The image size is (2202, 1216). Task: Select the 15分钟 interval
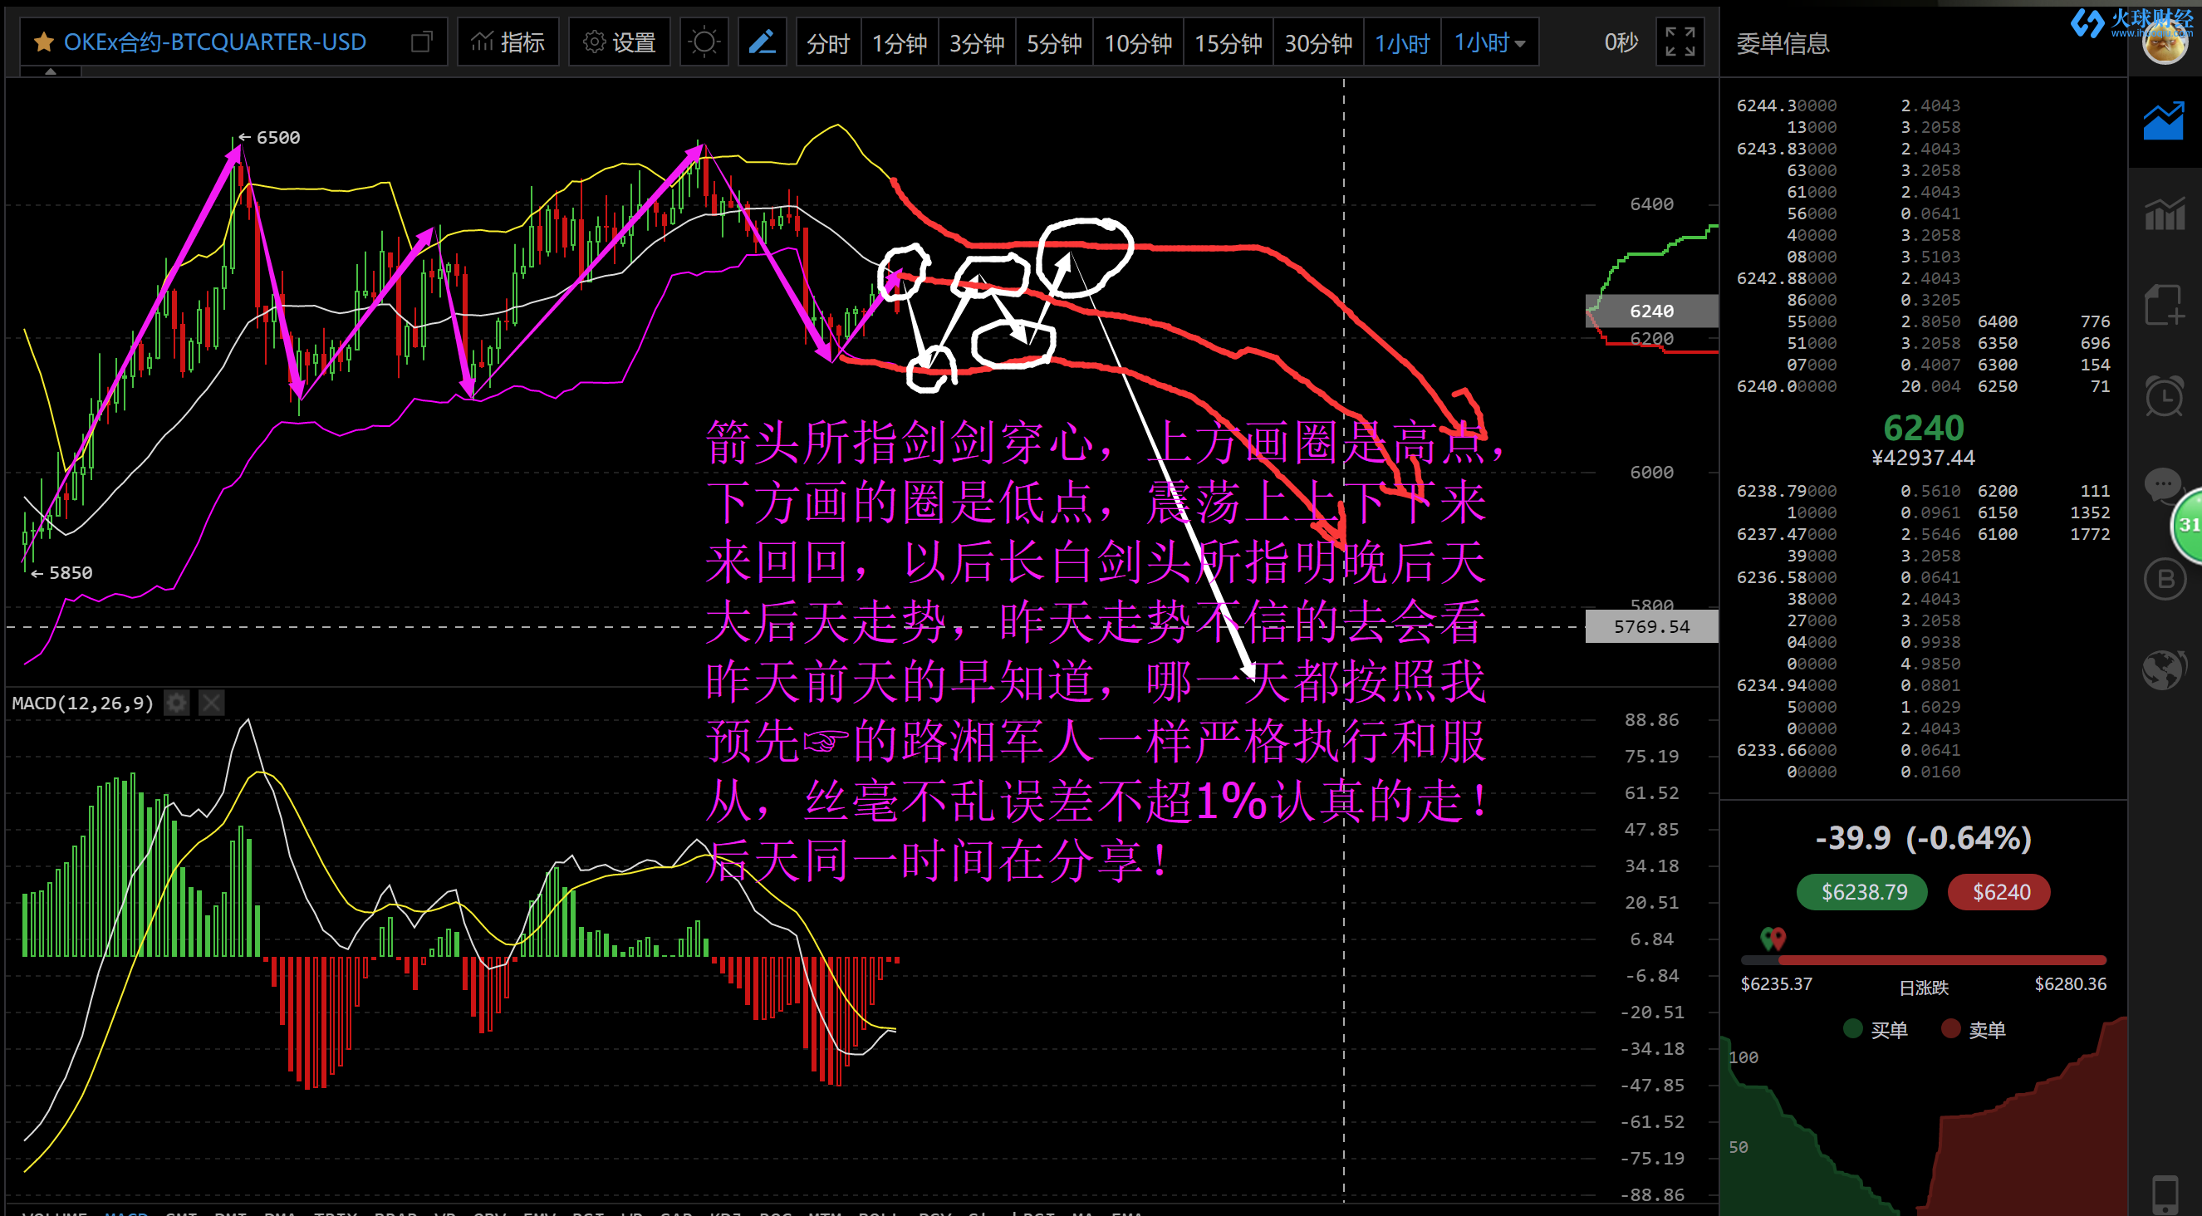[x=1228, y=42]
